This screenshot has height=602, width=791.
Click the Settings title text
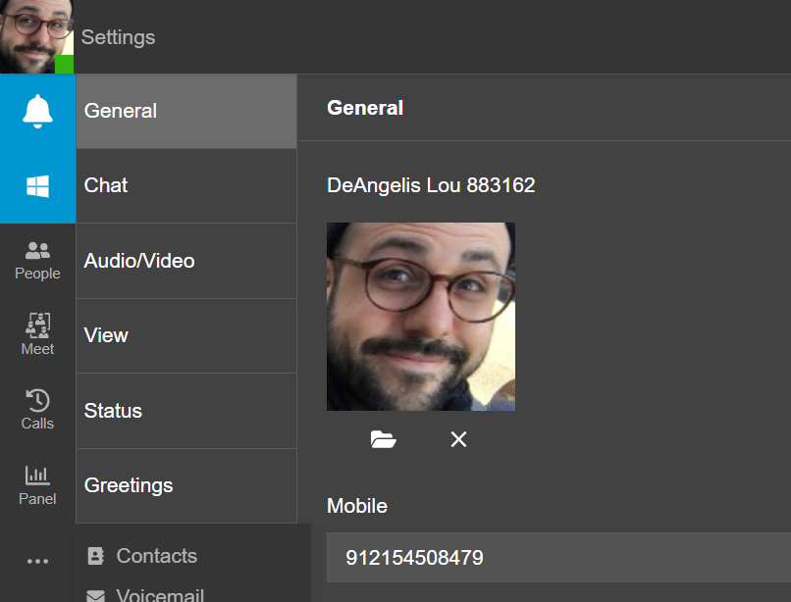pos(118,38)
